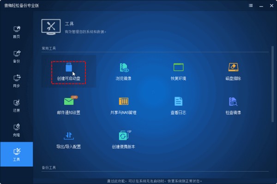Switch to 同步 sidebar tab

17,81
